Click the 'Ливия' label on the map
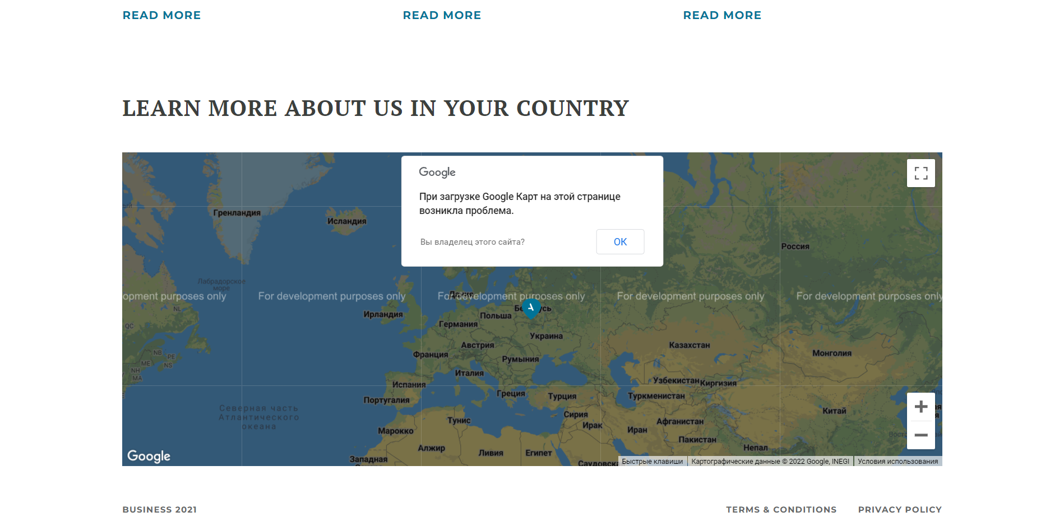The height and width of the screenshot is (526, 1064). [491, 453]
